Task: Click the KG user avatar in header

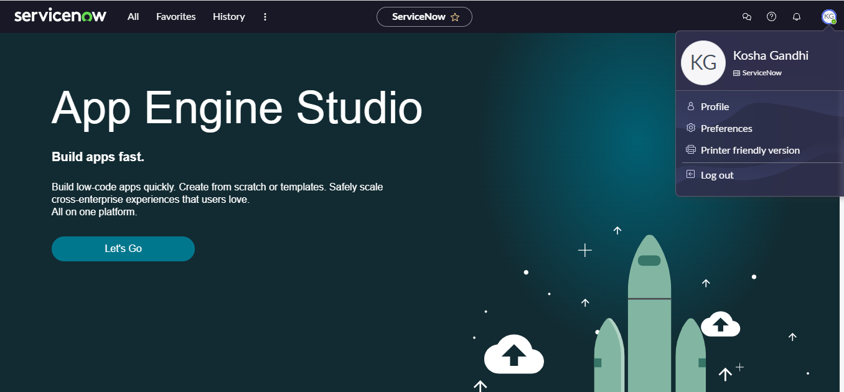Action: point(829,17)
